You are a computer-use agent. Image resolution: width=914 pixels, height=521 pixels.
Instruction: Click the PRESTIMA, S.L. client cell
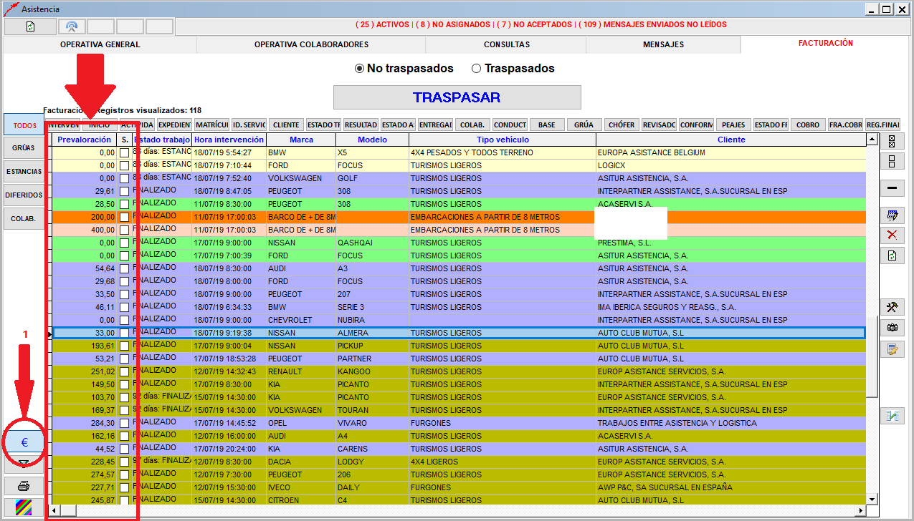pyautogui.click(x=730, y=243)
